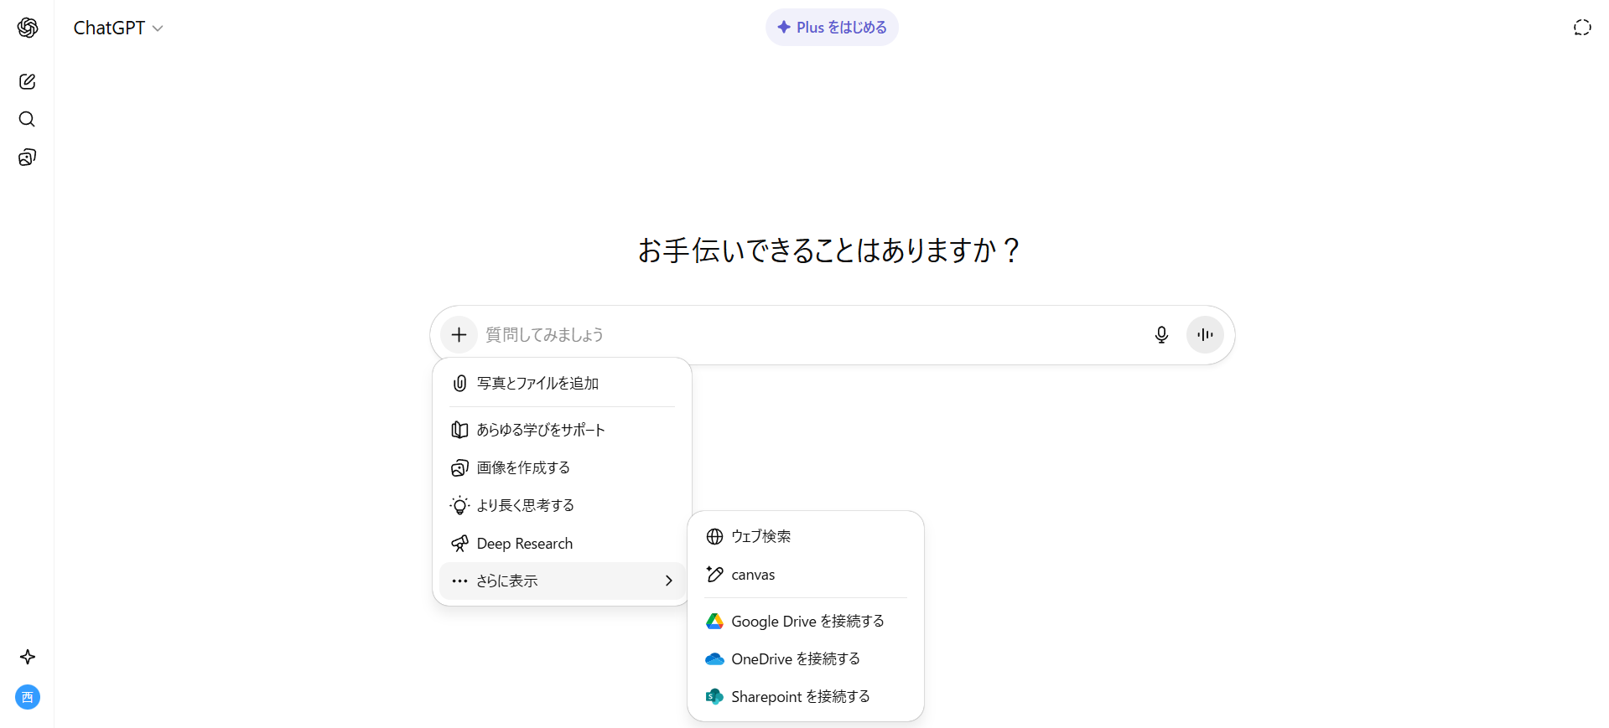Open chat search magnifier icon
Screen dimensions: 1609x728
[28, 119]
